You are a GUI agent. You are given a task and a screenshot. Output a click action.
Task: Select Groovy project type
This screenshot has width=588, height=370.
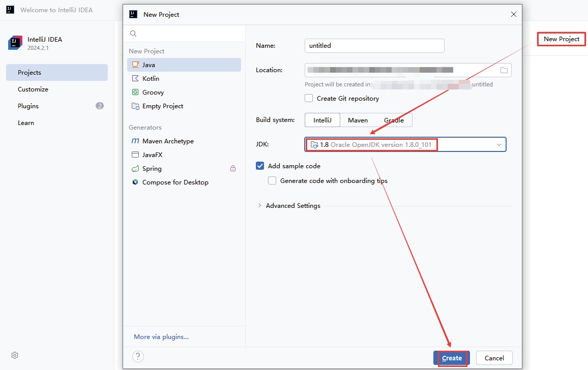184,92
